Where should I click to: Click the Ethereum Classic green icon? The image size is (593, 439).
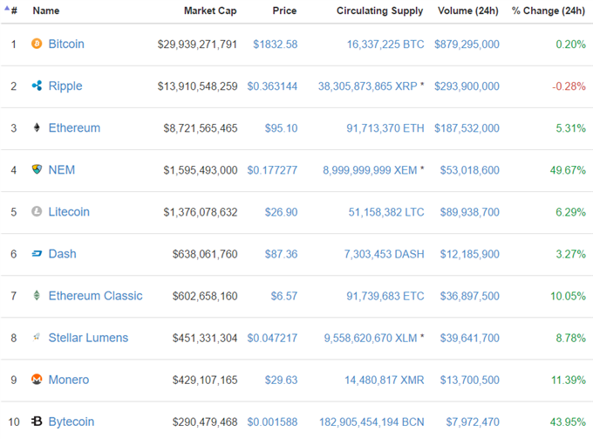tap(37, 295)
